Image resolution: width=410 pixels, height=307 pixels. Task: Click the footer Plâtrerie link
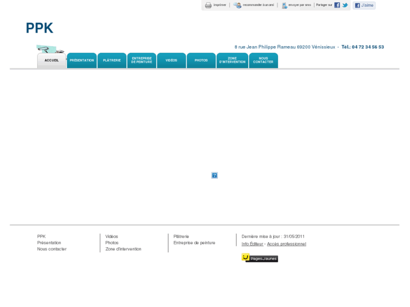tap(181, 237)
